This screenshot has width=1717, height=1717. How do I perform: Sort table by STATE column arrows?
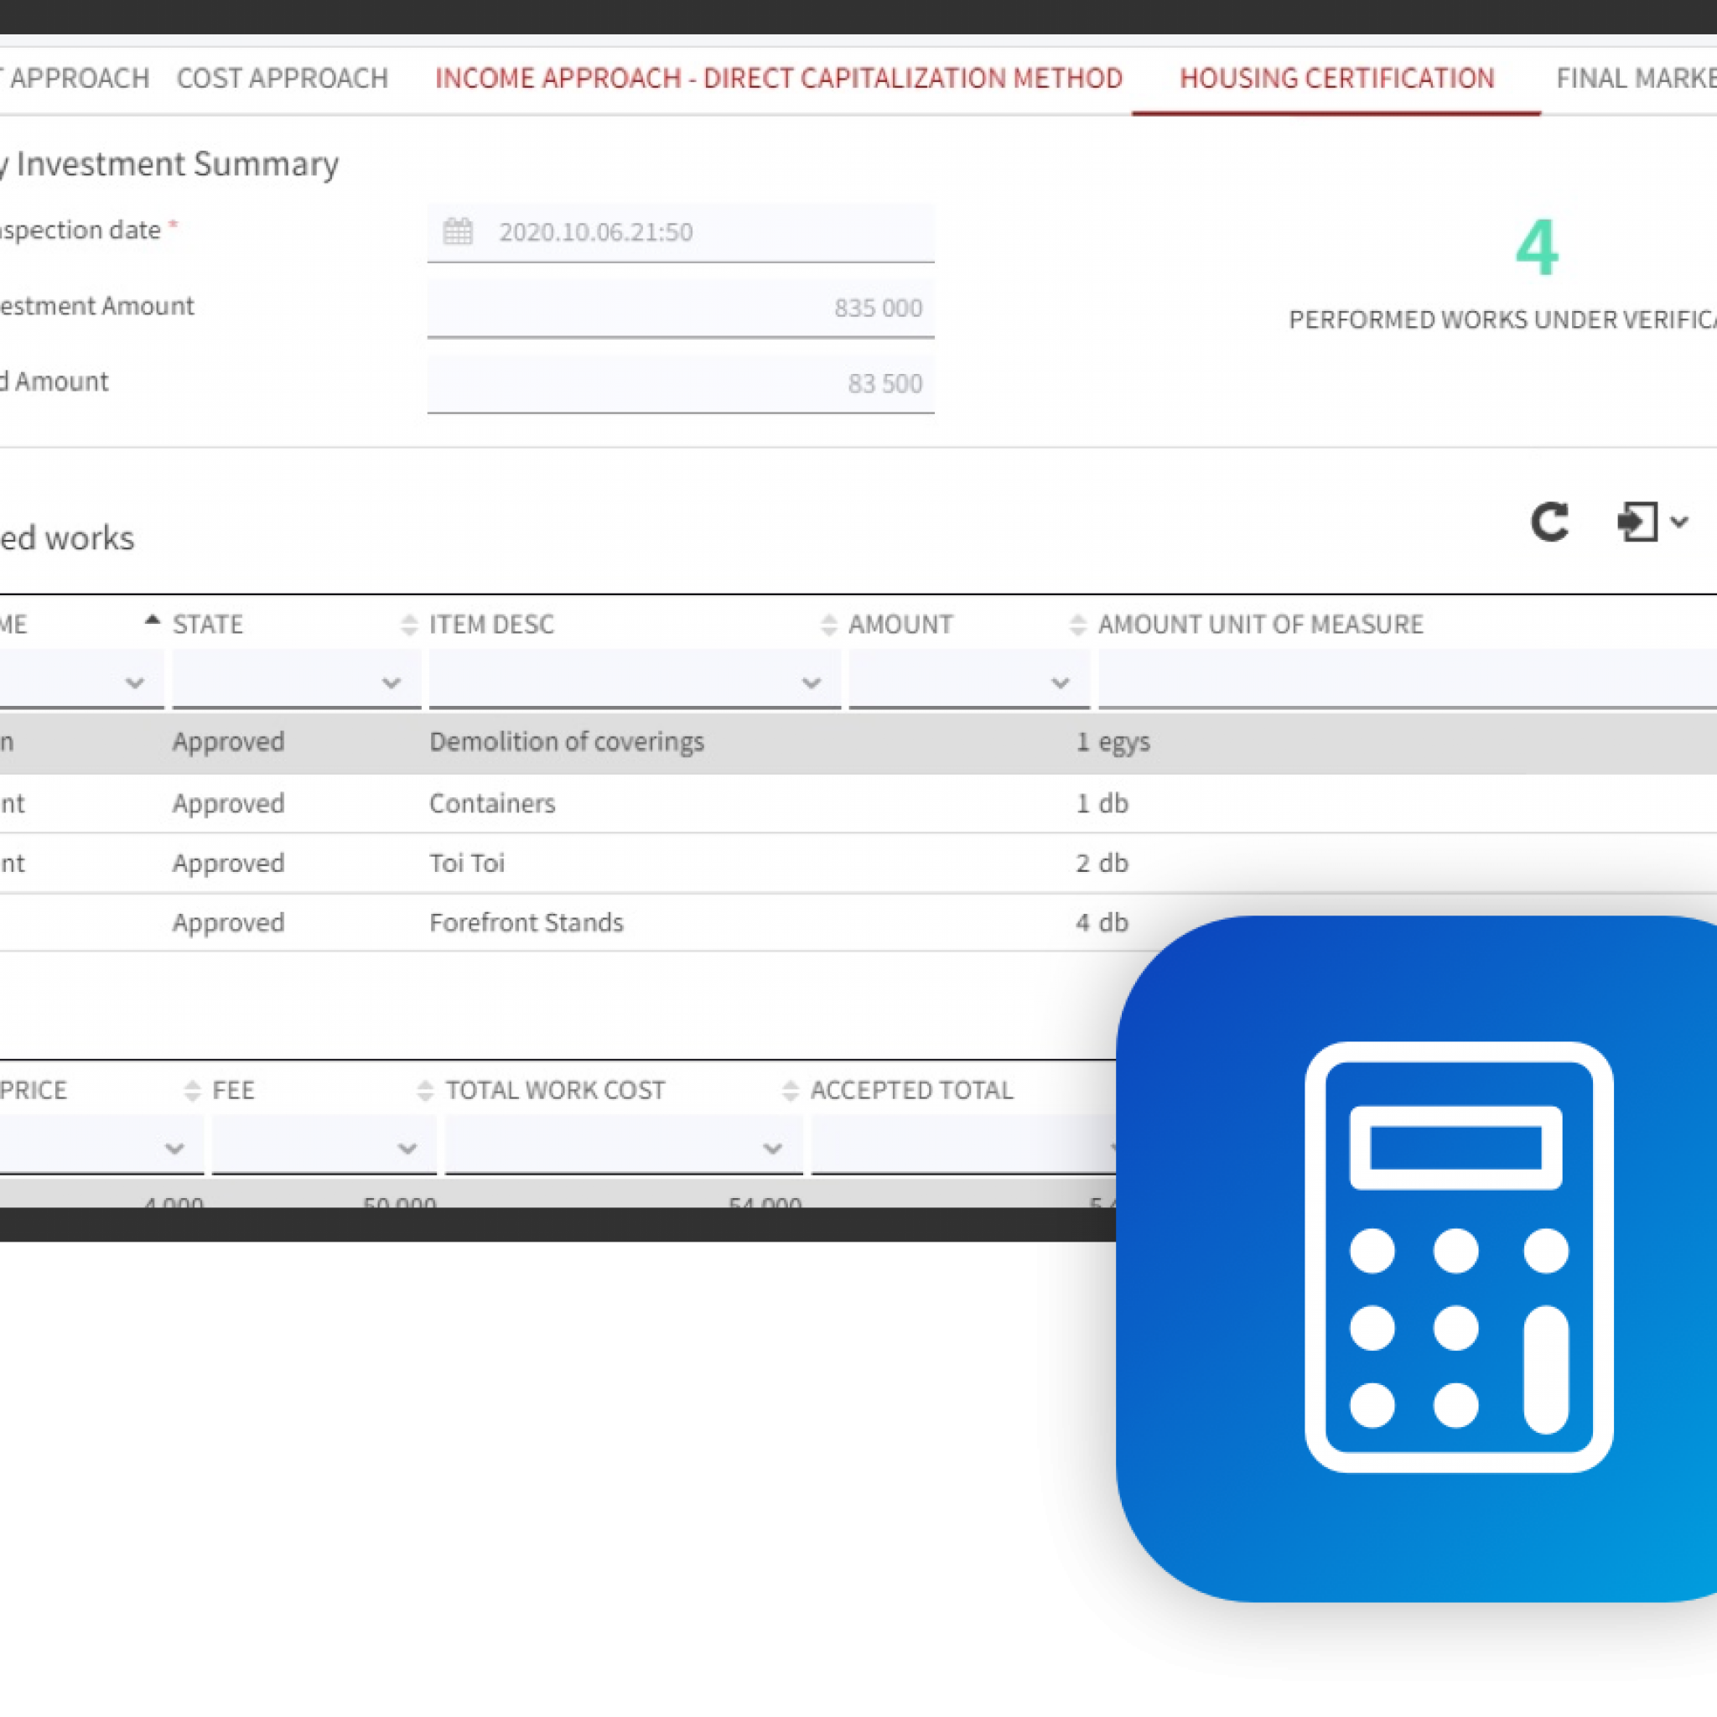click(x=409, y=625)
